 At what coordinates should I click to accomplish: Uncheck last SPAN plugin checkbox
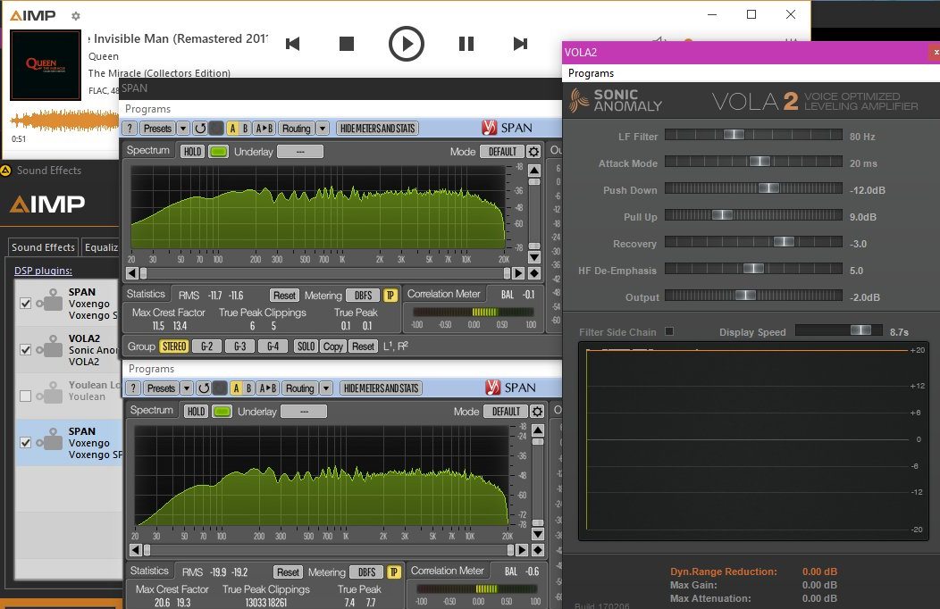tap(25, 443)
